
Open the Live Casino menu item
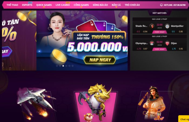pos(63,5)
